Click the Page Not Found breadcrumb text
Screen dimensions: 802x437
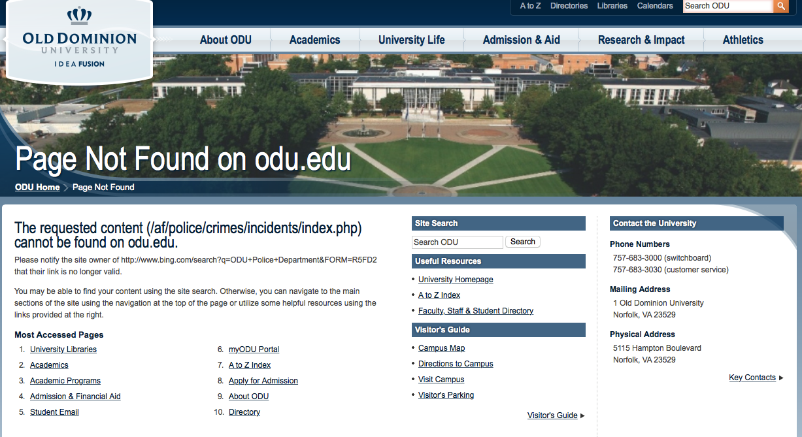click(x=103, y=187)
